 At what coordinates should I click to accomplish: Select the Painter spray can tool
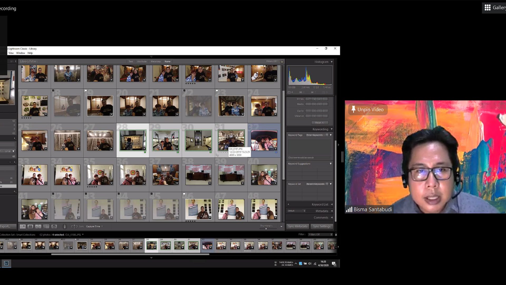tap(65, 226)
